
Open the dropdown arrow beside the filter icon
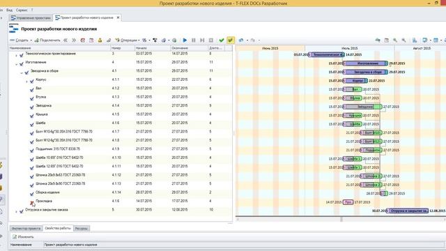coord(430,40)
